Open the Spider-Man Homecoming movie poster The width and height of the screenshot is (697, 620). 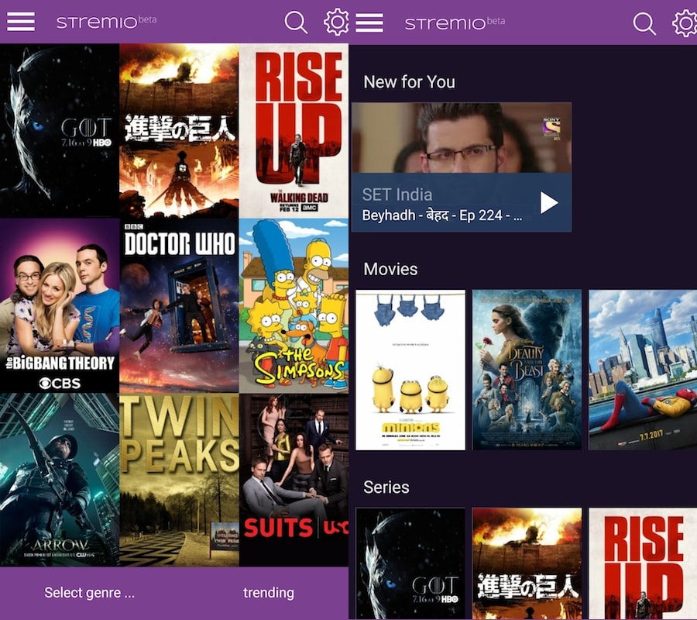click(643, 370)
